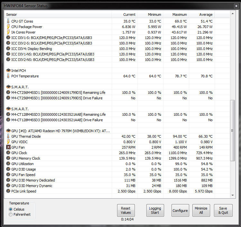Click the gauge icon beside GPU D3D Usage

click(8, 169)
